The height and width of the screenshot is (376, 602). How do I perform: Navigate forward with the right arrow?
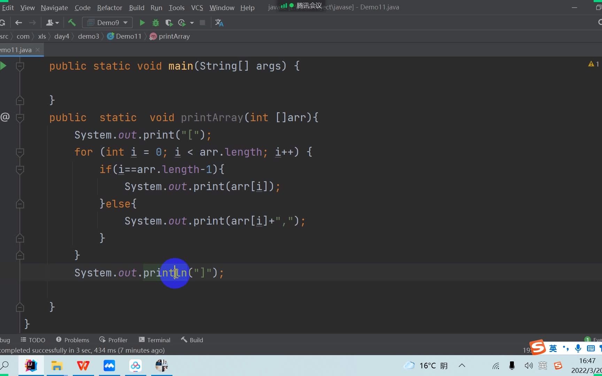[x=32, y=23]
